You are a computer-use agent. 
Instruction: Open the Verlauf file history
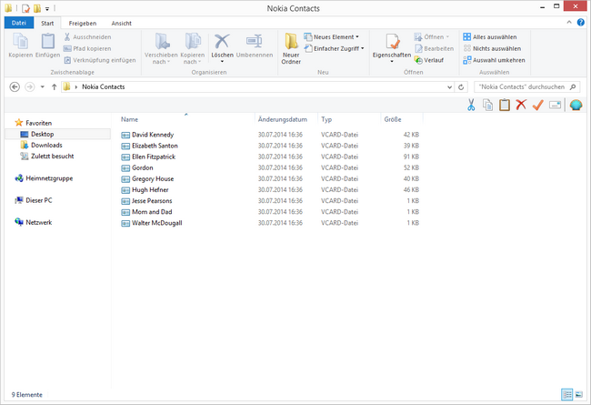(429, 60)
